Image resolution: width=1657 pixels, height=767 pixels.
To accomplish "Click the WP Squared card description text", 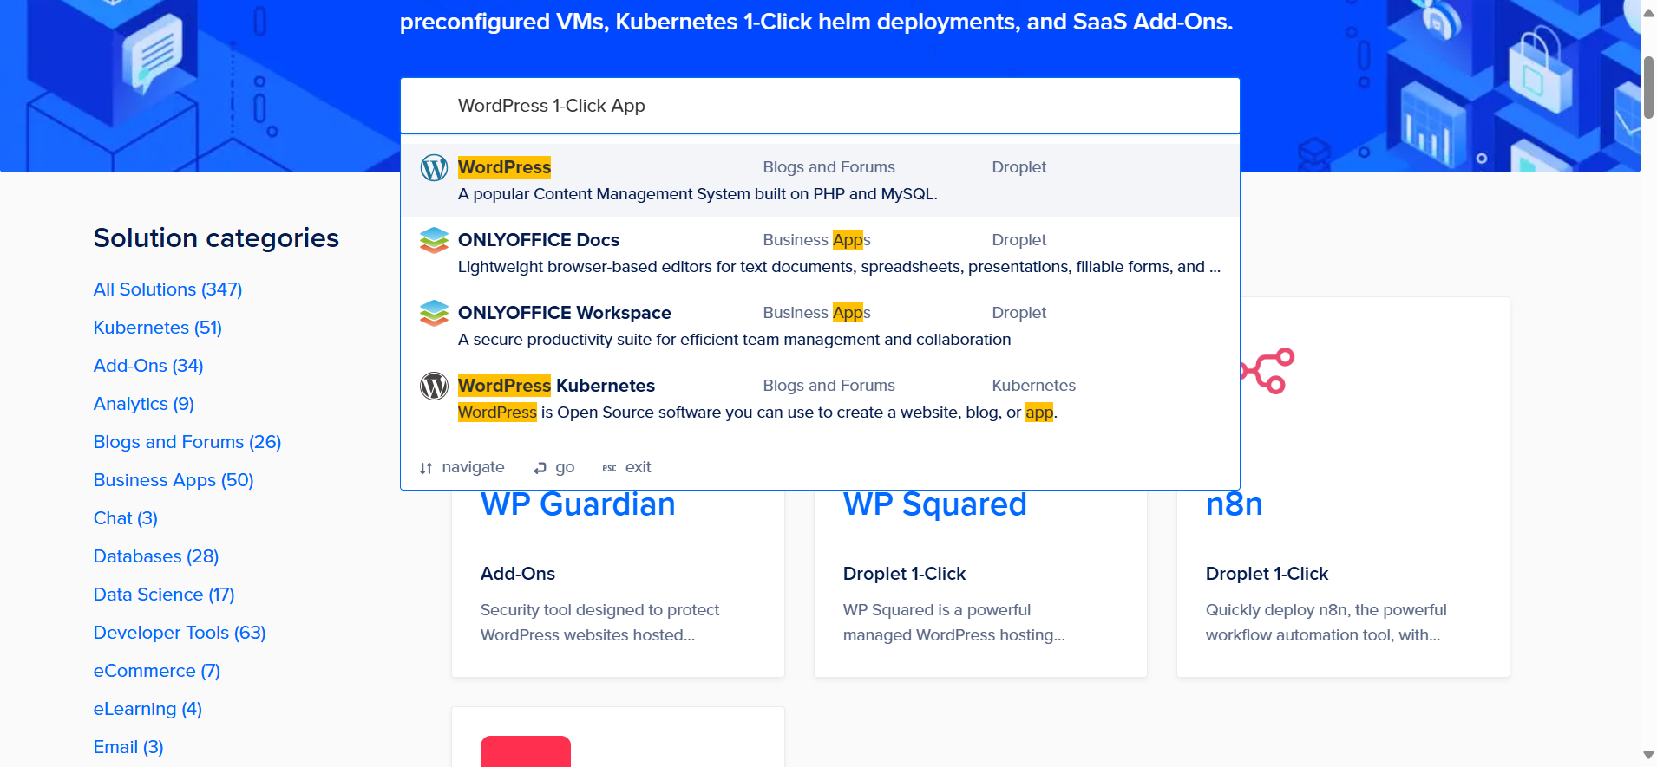I will 954,622.
